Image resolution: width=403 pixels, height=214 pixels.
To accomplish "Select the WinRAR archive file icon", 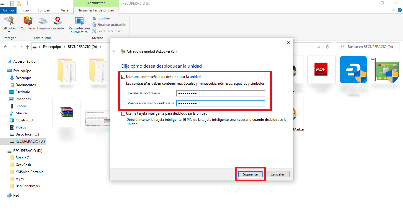I will pos(67,113).
